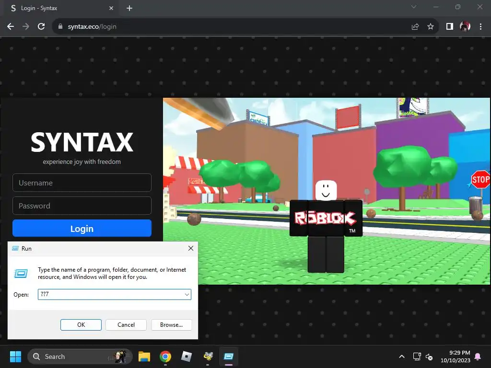
Task: Focus the Password field
Action: coord(82,206)
